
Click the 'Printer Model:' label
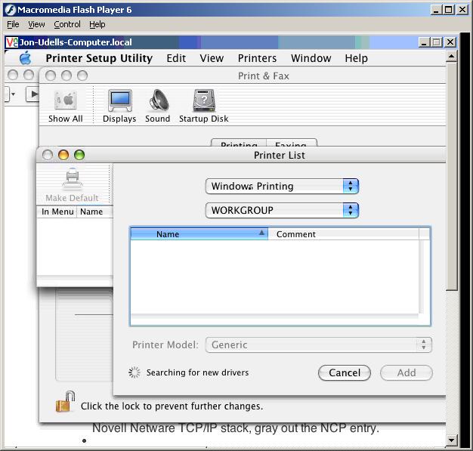tap(165, 344)
